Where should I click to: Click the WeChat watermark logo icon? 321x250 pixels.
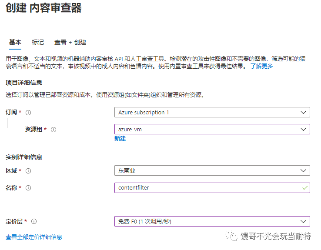tap(231, 236)
